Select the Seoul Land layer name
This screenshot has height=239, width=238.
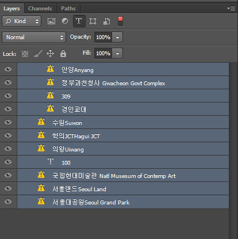(79, 189)
